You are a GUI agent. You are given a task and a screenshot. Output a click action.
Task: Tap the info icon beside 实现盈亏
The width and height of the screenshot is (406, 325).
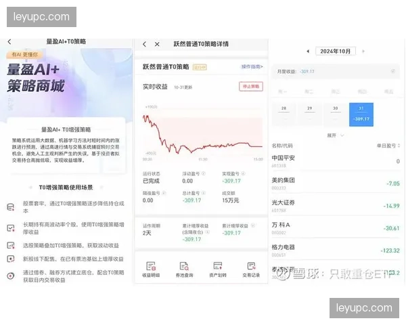[x=243, y=173]
